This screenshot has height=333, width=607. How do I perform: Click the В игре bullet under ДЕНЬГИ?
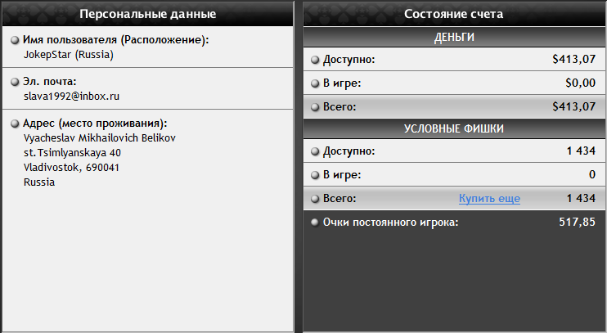[315, 83]
